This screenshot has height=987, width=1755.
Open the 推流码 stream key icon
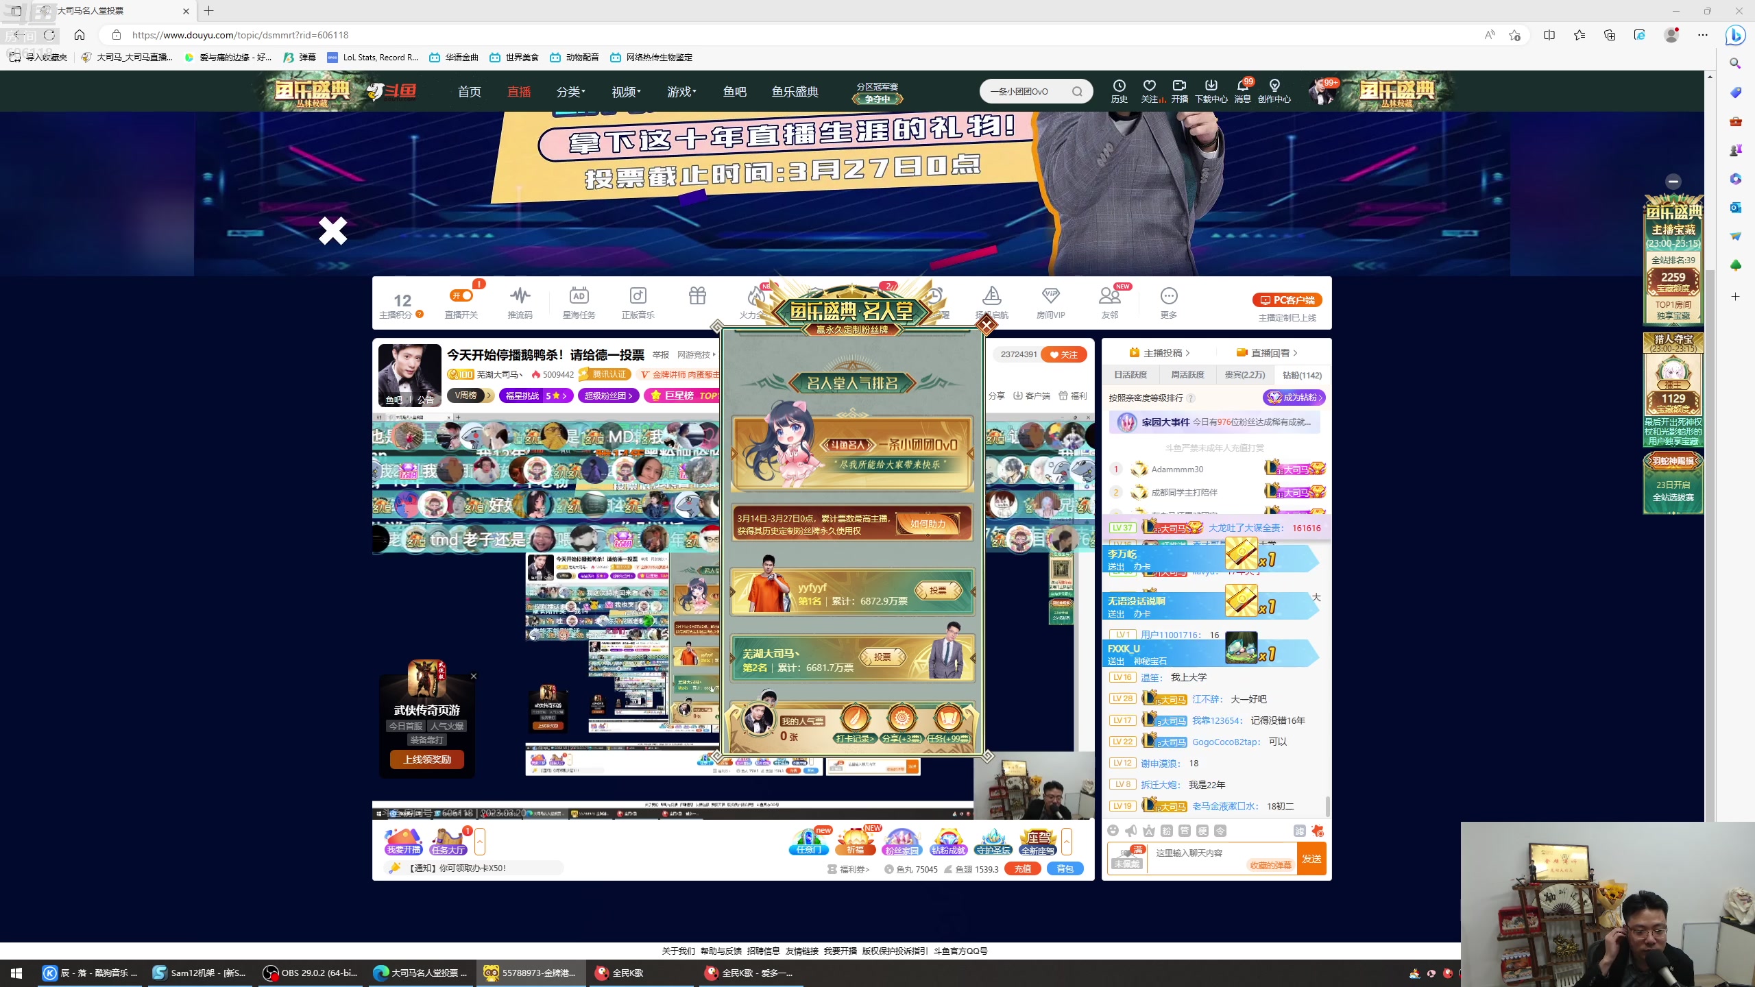pyautogui.click(x=520, y=295)
